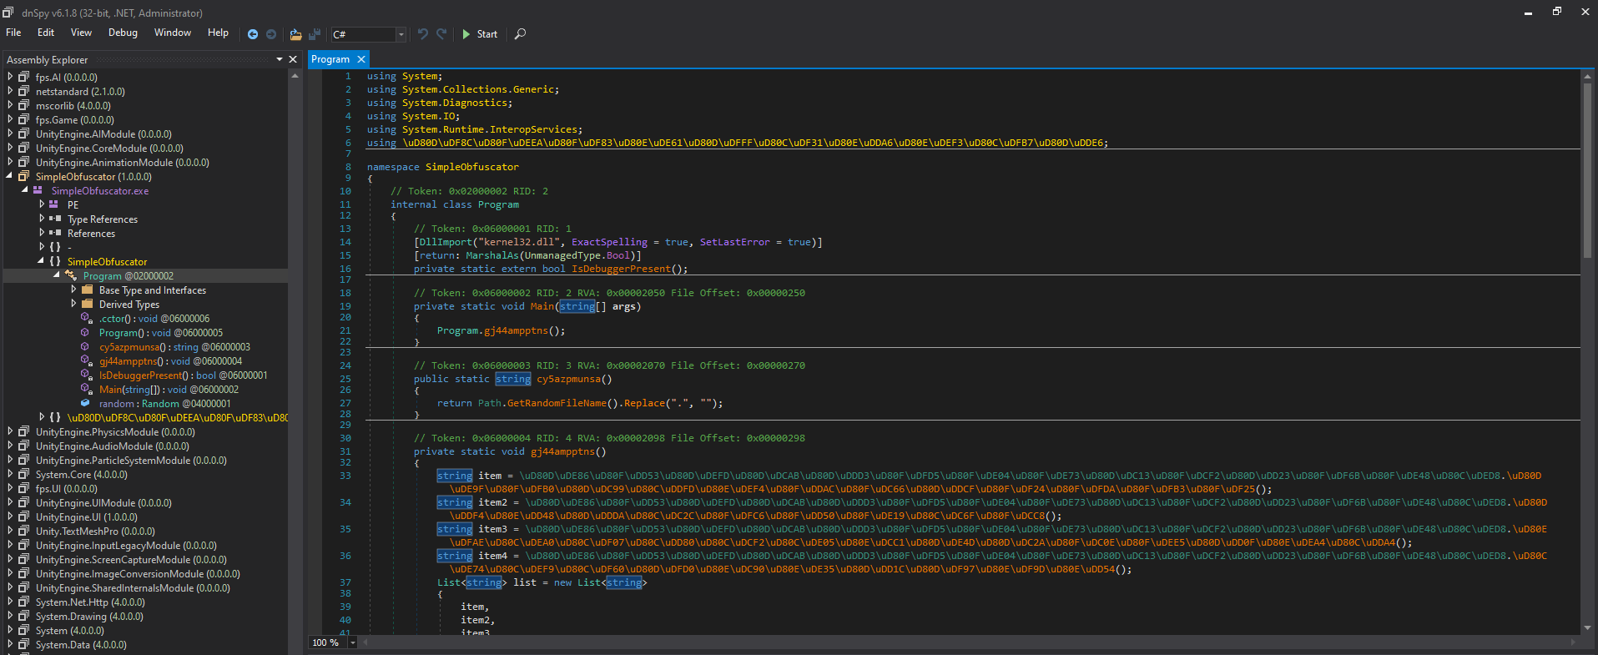This screenshot has height=655, width=1598.
Task: Open the Debug menu
Action: pos(123,33)
